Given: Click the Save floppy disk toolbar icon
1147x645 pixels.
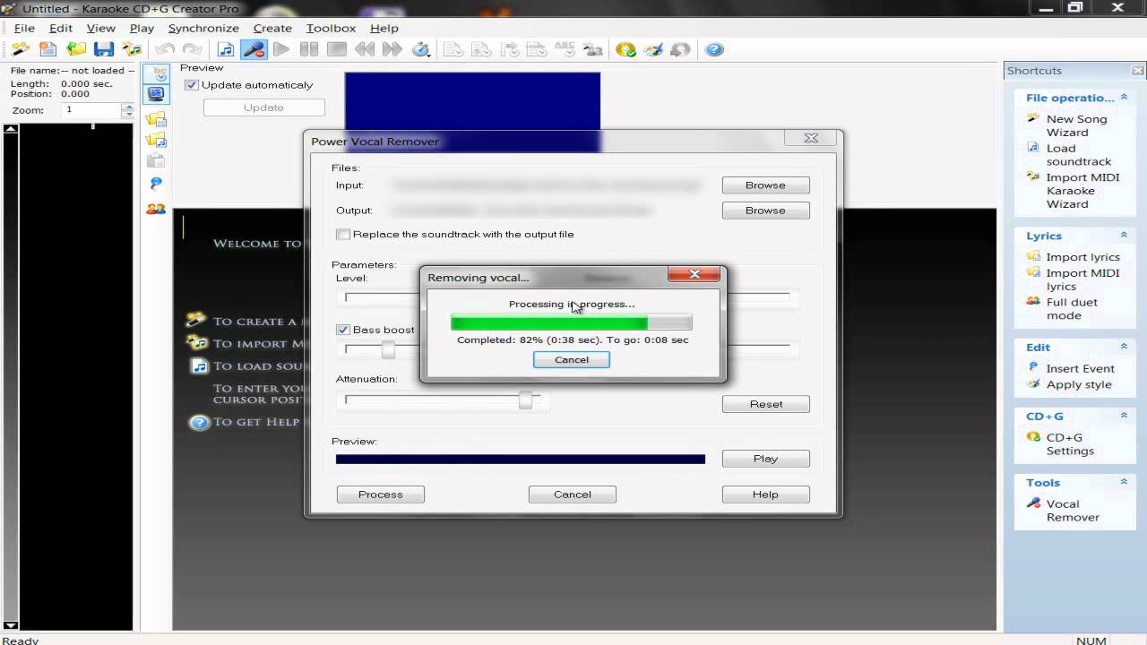Looking at the screenshot, I should [104, 49].
